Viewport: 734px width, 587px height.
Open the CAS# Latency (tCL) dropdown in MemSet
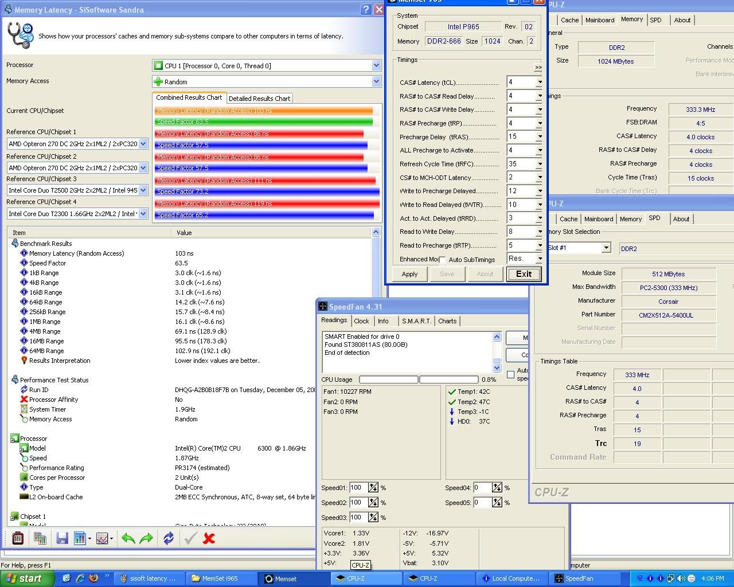(x=539, y=82)
